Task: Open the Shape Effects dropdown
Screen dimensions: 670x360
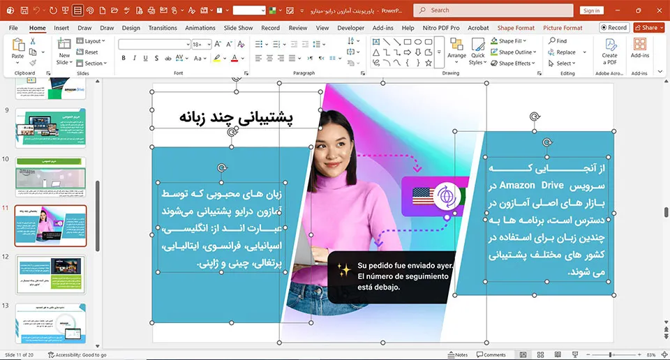Action: (512, 63)
